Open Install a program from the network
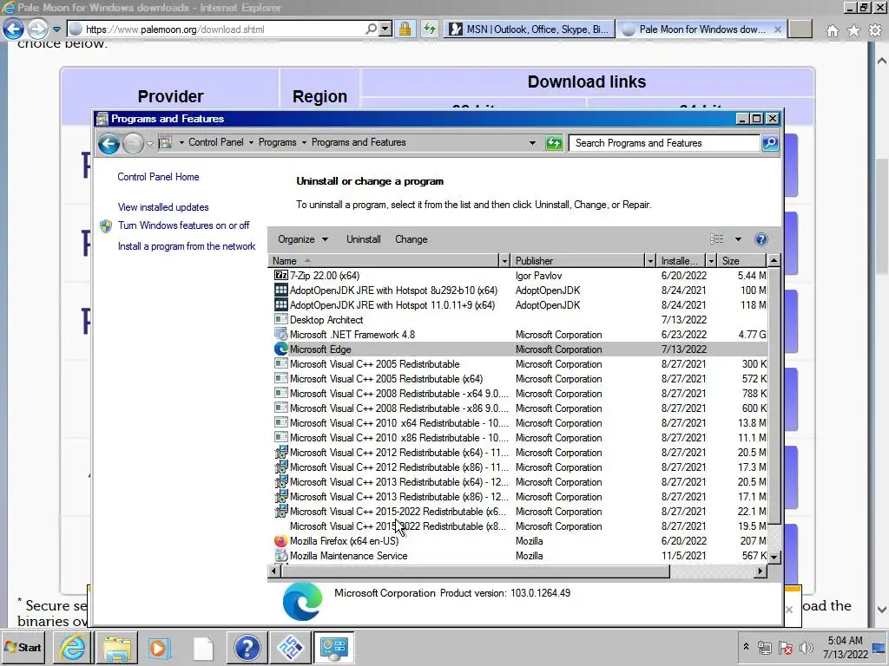This screenshot has width=889, height=666. (x=187, y=246)
